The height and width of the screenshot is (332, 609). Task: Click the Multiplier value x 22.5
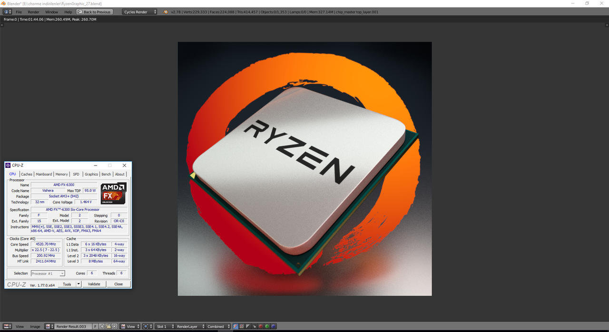(46, 250)
